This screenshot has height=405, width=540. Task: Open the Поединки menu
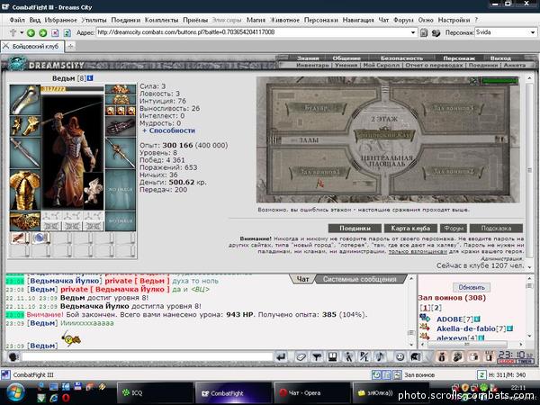125,20
